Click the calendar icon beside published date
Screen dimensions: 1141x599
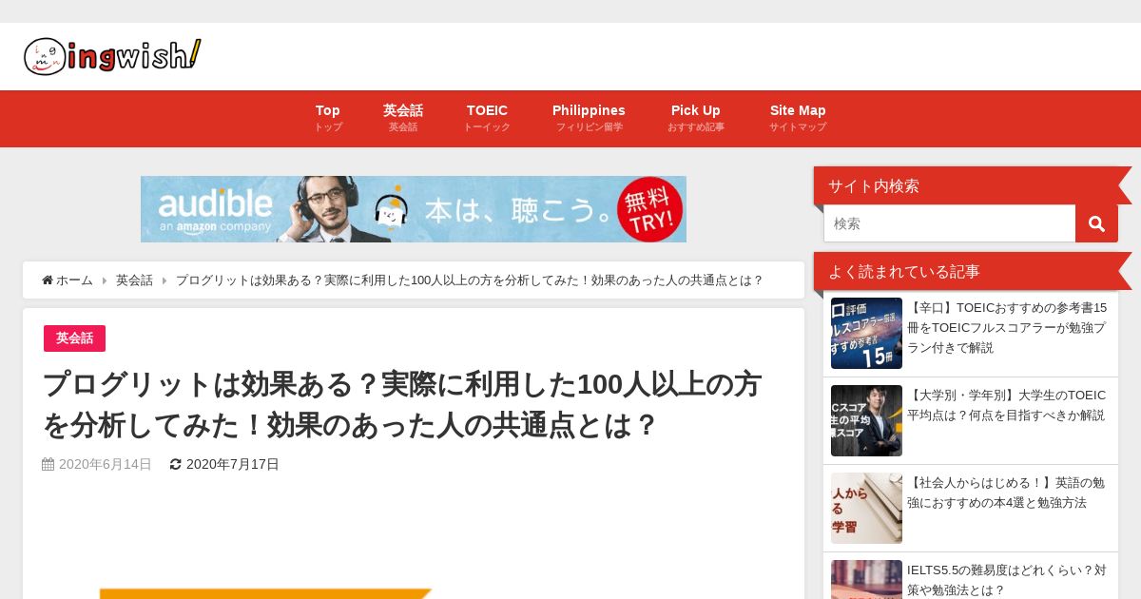[48, 464]
